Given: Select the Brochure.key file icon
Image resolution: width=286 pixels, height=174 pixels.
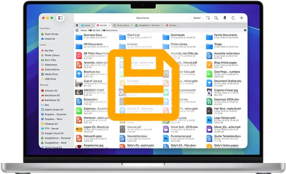Looking at the screenshot, I should point(79,74).
